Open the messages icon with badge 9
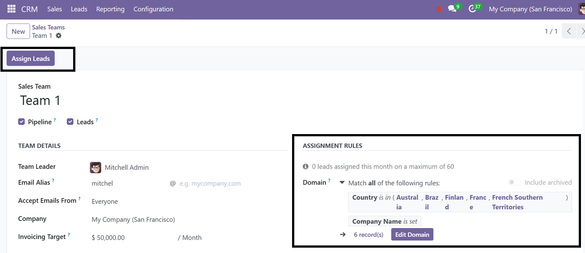The height and width of the screenshot is (253, 585). pyautogui.click(x=452, y=9)
